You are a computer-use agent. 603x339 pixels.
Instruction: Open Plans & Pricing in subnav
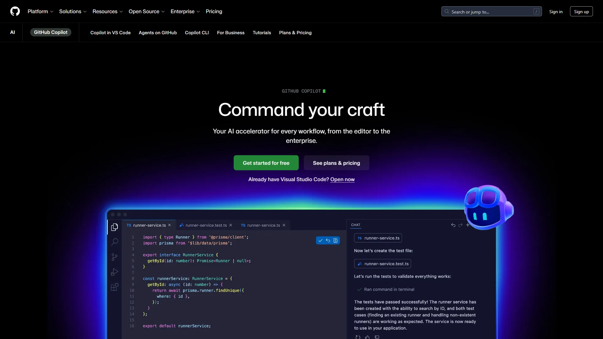pos(295,33)
